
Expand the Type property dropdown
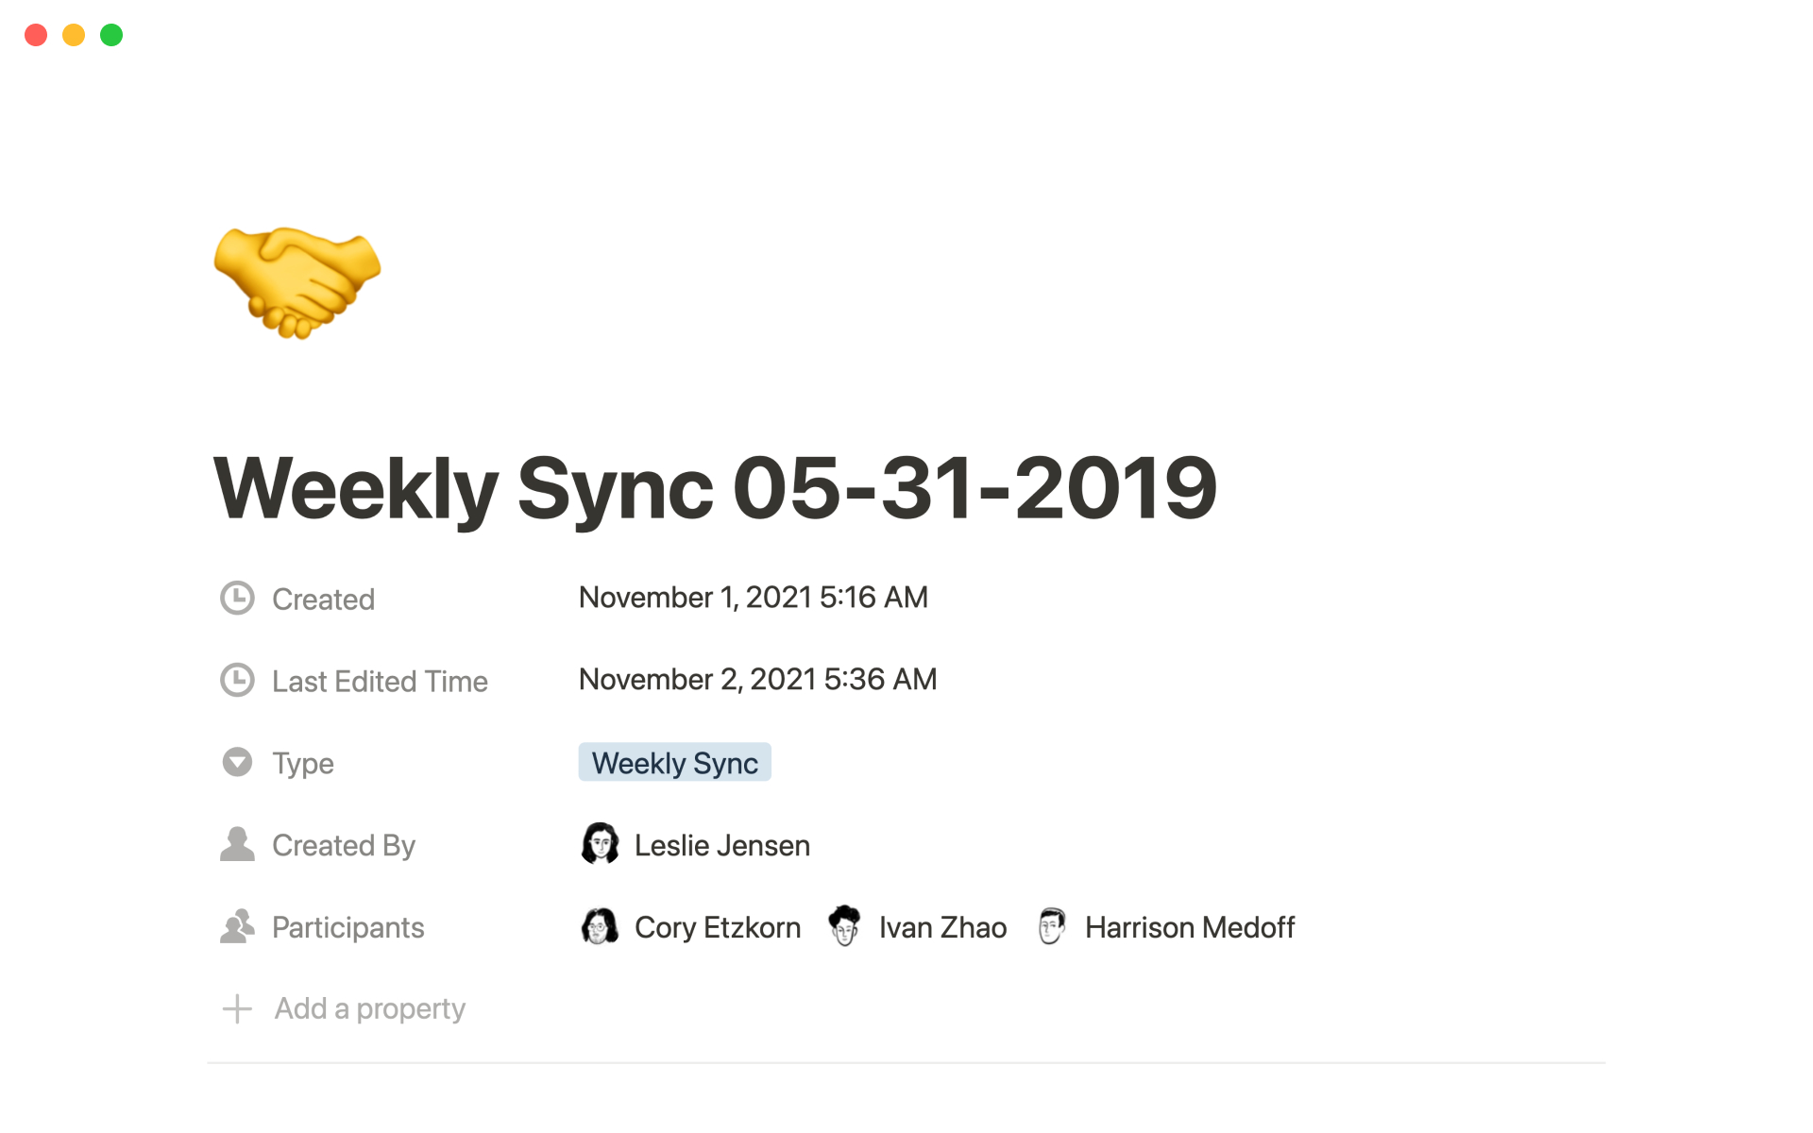tap(675, 762)
